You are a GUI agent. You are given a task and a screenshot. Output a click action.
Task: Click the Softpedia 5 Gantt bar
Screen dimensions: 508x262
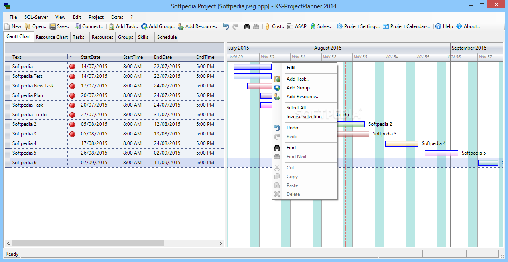pyautogui.click(x=441, y=153)
